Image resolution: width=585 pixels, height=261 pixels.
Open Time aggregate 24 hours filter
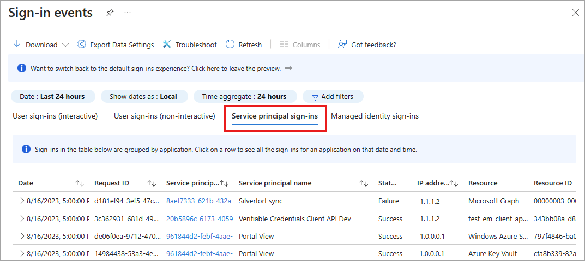(245, 96)
